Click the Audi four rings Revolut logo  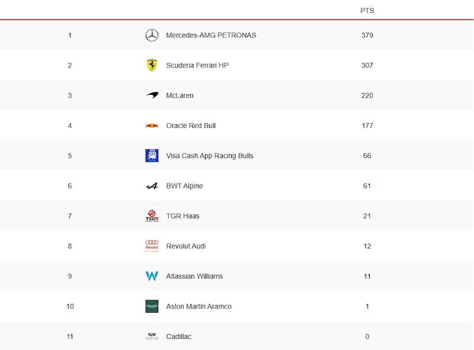pos(152,246)
